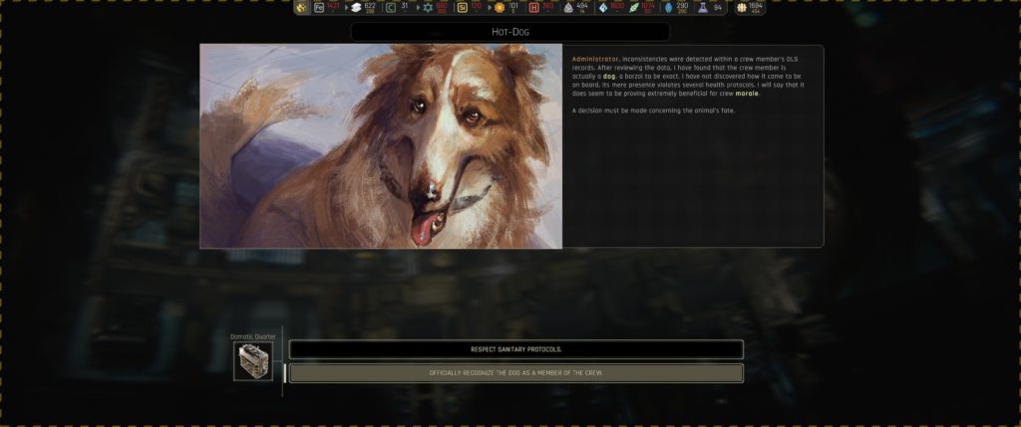Image resolution: width=1021 pixels, height=427 pixels.
Task: Click the highlighted 'dog' keyword in text
Action: pyautogui.click(x=608, y=77)
